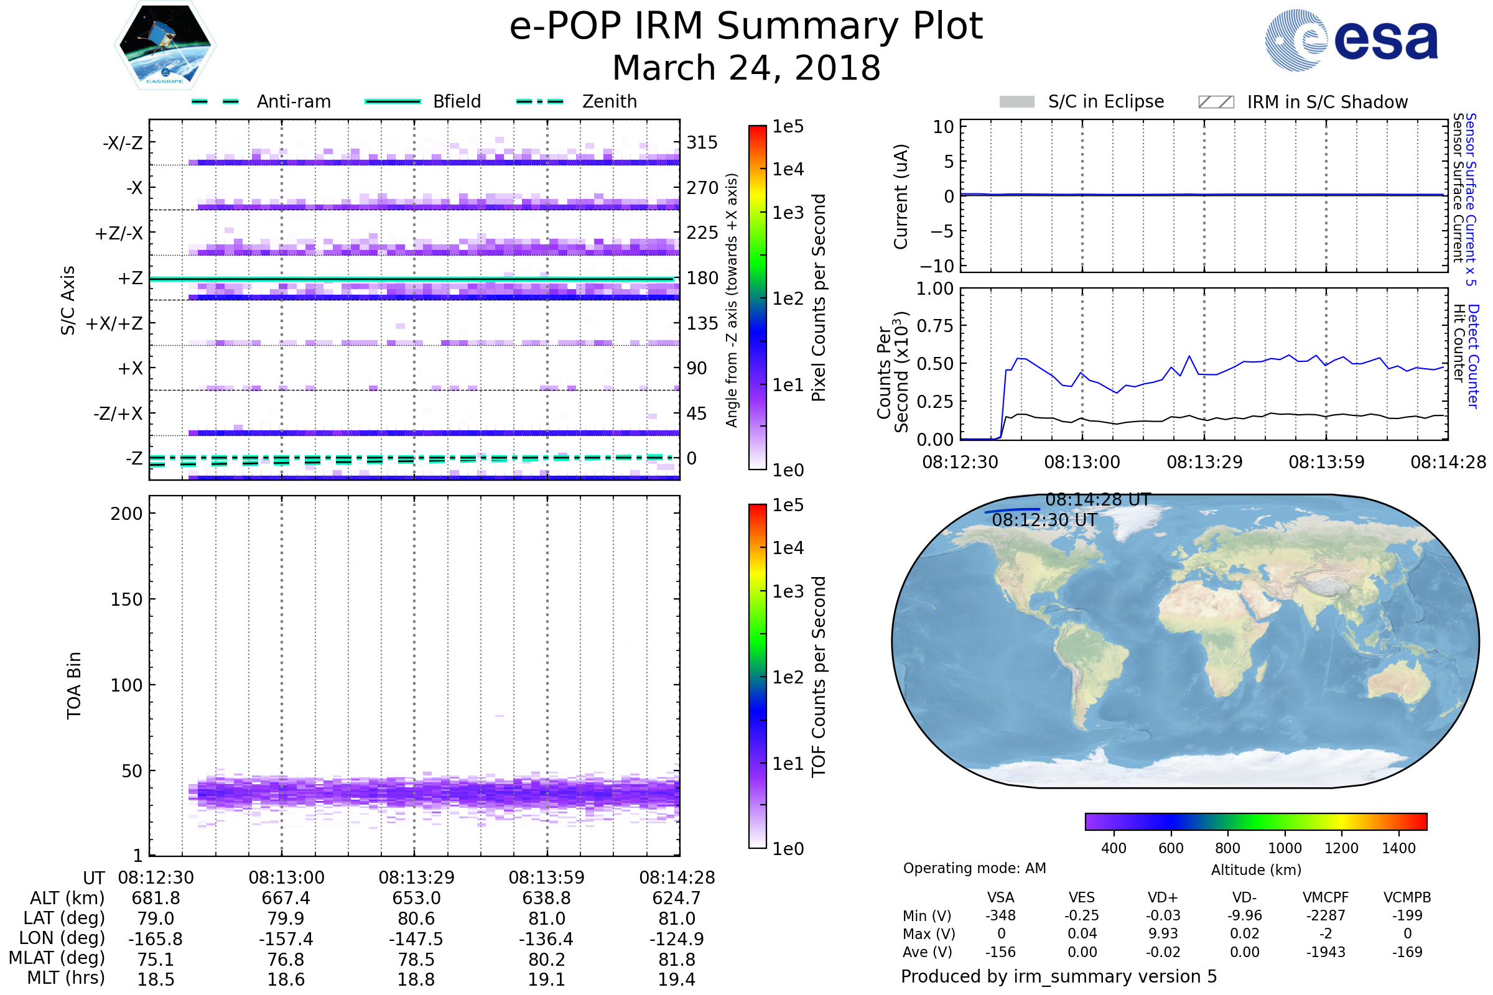Click the Zenith dash-dot legend marker
Screen dimensions: 1493x995
(x=539, y=101)
